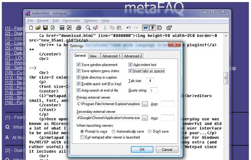This screenshot has height=160, width=251.
Task: Uncheck Auto-search at end of file
Action: pyautogui.click(x=78, y=91)
